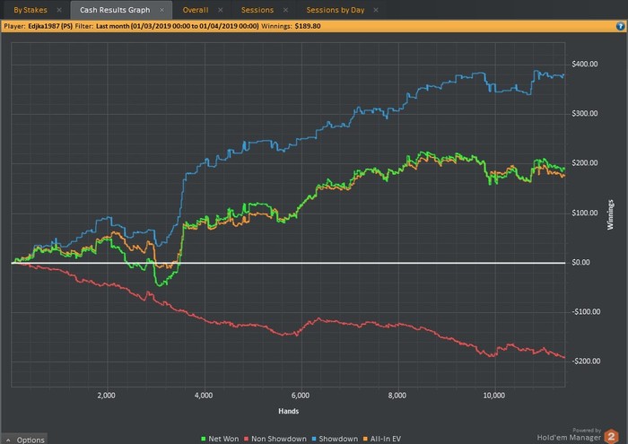Close the Overall tab
Image resolution: width=628 pixels, height=444 pixels.
pyautogui.click(x=221, y=10)
